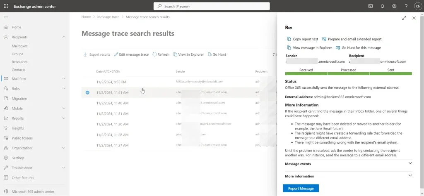Open account menu CN avatar
This screenshot has height=196, width=424.
(x=418, y=6)
